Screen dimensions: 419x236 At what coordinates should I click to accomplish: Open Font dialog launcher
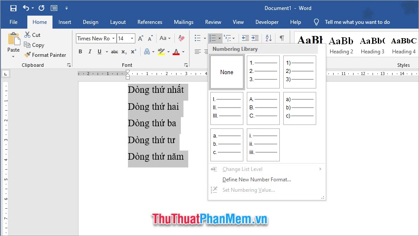(186, 65)
